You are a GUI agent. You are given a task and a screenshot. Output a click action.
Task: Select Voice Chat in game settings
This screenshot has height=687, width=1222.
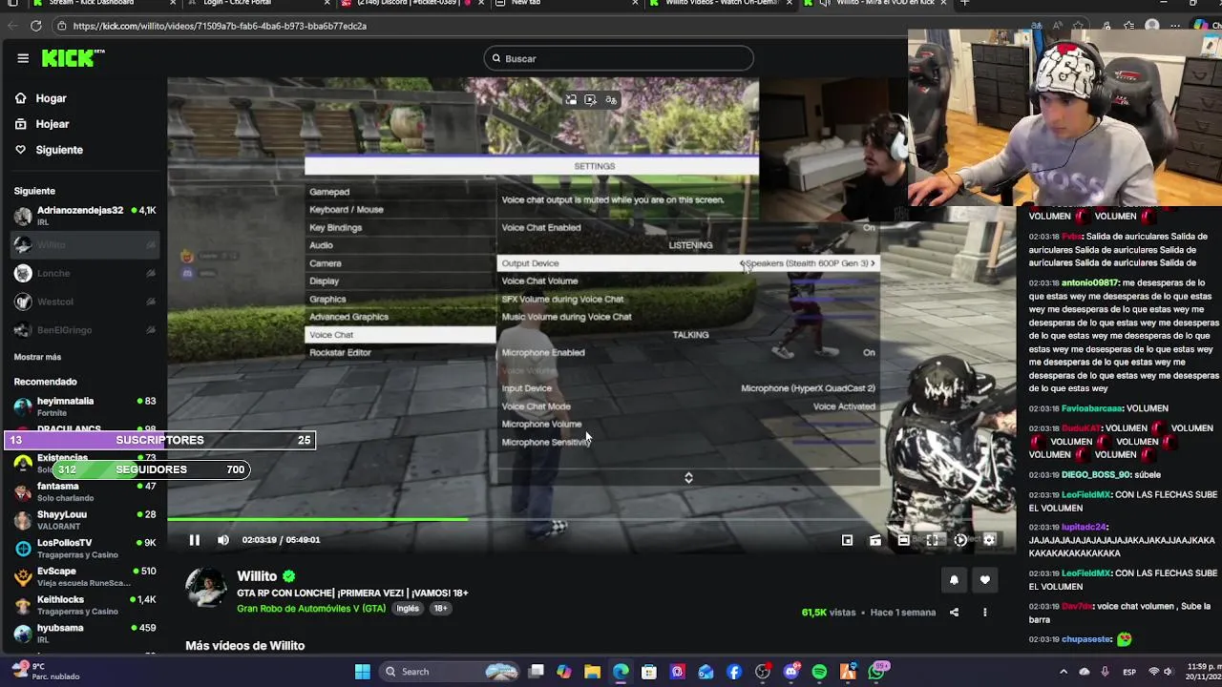tap(400, 335)
